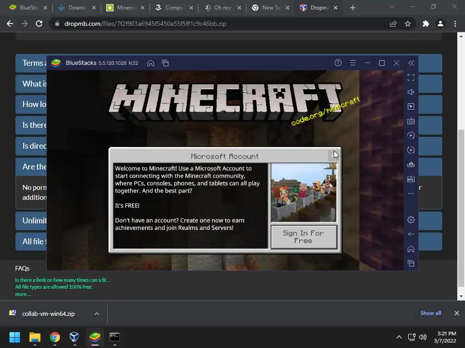The height and width of the screenshot is (348, 465).
Task: Click the 'more ...' FAQs link
Action: click(23, 294)
